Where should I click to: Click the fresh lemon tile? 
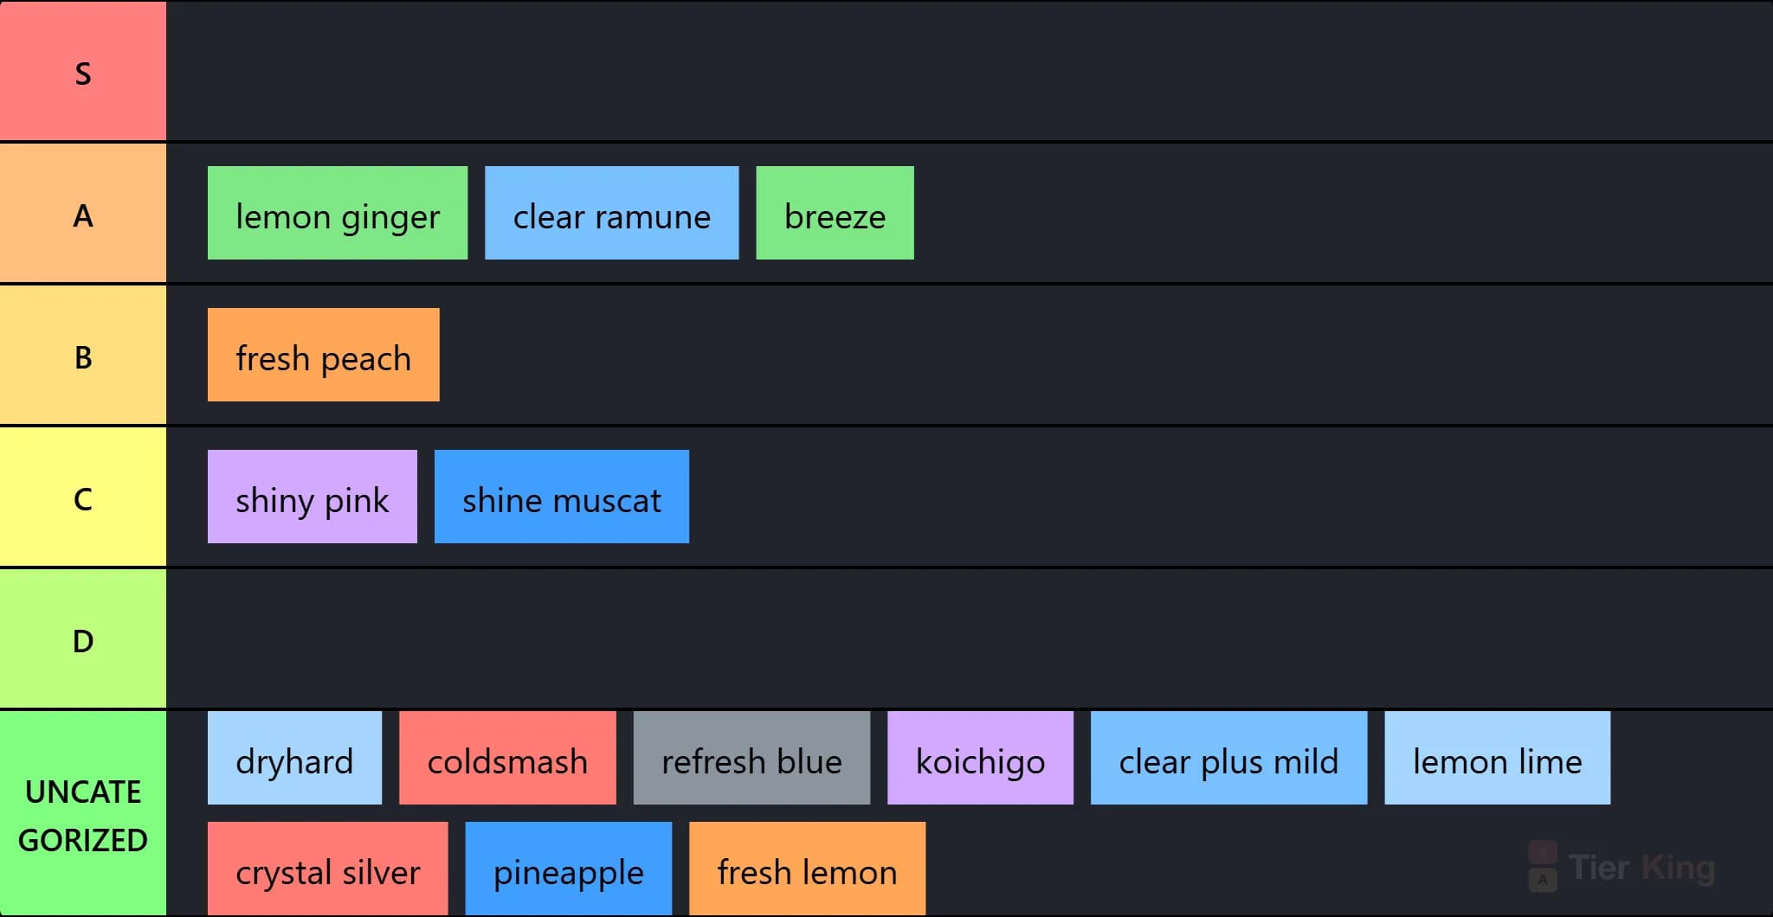(807, 869)
